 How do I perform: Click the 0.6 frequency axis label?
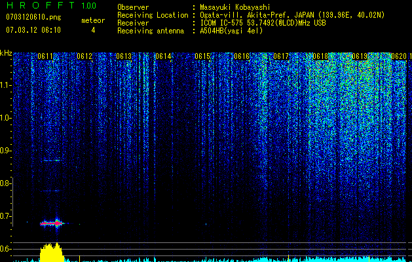(5, 249)
